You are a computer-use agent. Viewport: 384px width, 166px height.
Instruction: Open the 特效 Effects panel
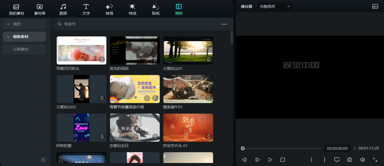[x=132, y=9]
